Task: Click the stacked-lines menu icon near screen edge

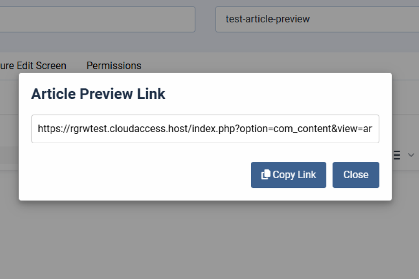Action: pos(395,155)
